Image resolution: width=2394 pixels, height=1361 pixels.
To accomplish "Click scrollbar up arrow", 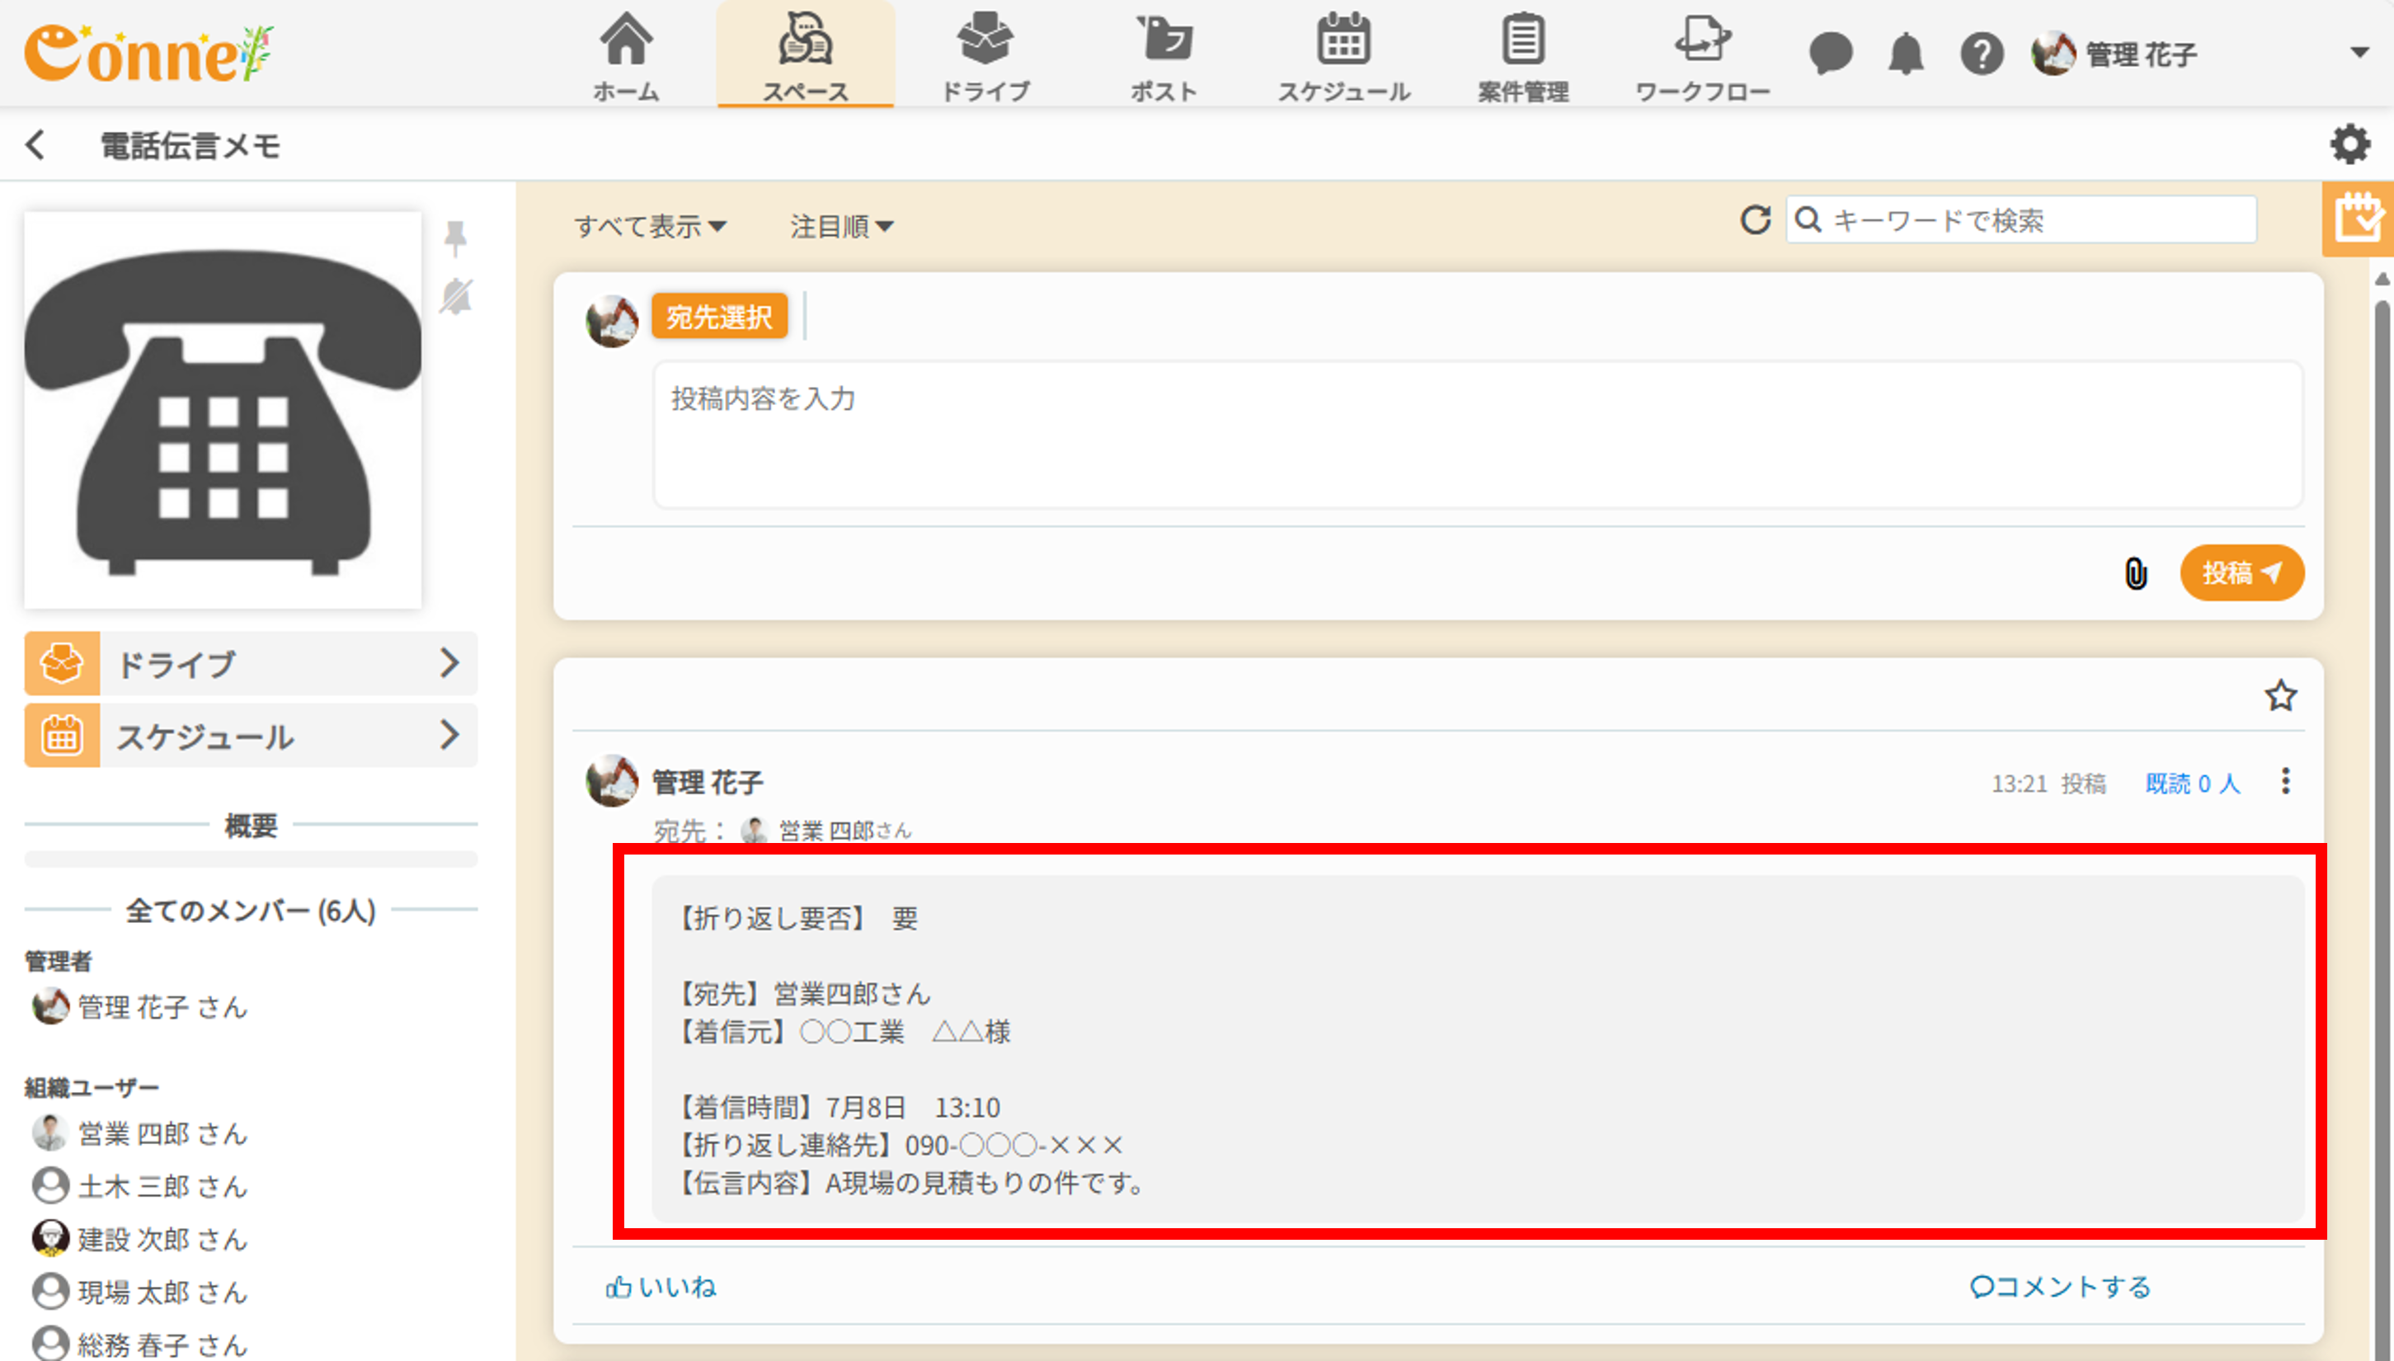I will [x=2382, y=280].
